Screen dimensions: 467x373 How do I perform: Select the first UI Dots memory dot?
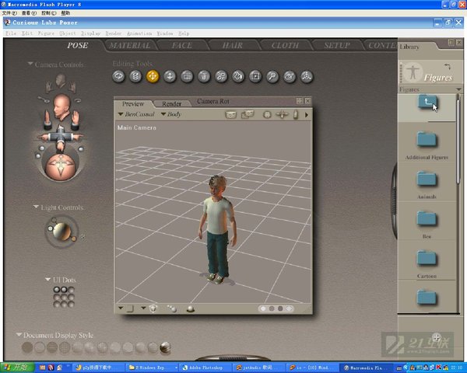57,290
